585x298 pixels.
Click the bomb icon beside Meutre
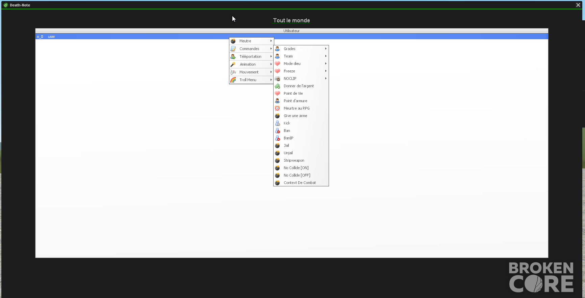[x=233, y=41]
